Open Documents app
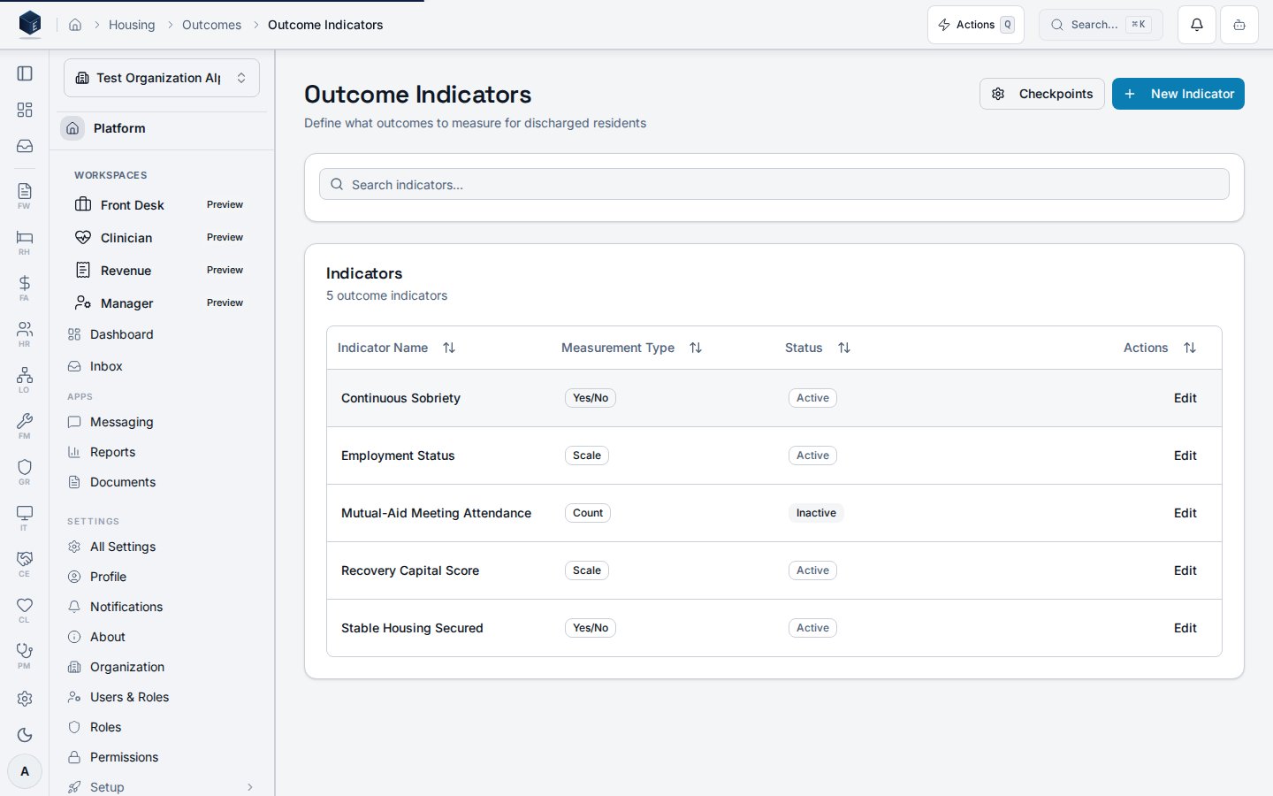Viewport: 1273px width, 796px height. click(x=162, y=482)
